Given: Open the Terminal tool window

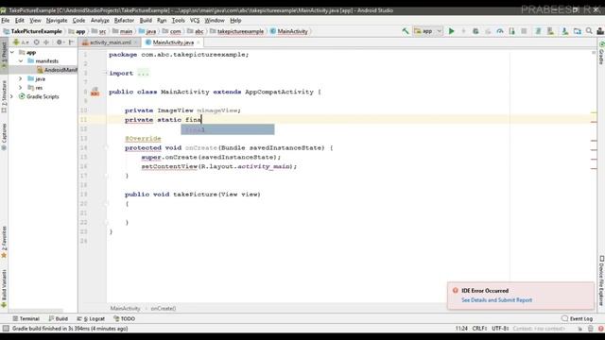Looking at the screenshot, I should coord(26,319).
